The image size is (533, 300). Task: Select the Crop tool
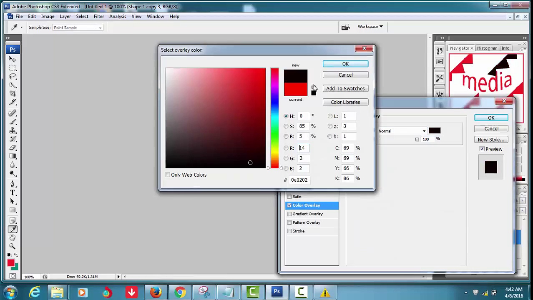13,93
